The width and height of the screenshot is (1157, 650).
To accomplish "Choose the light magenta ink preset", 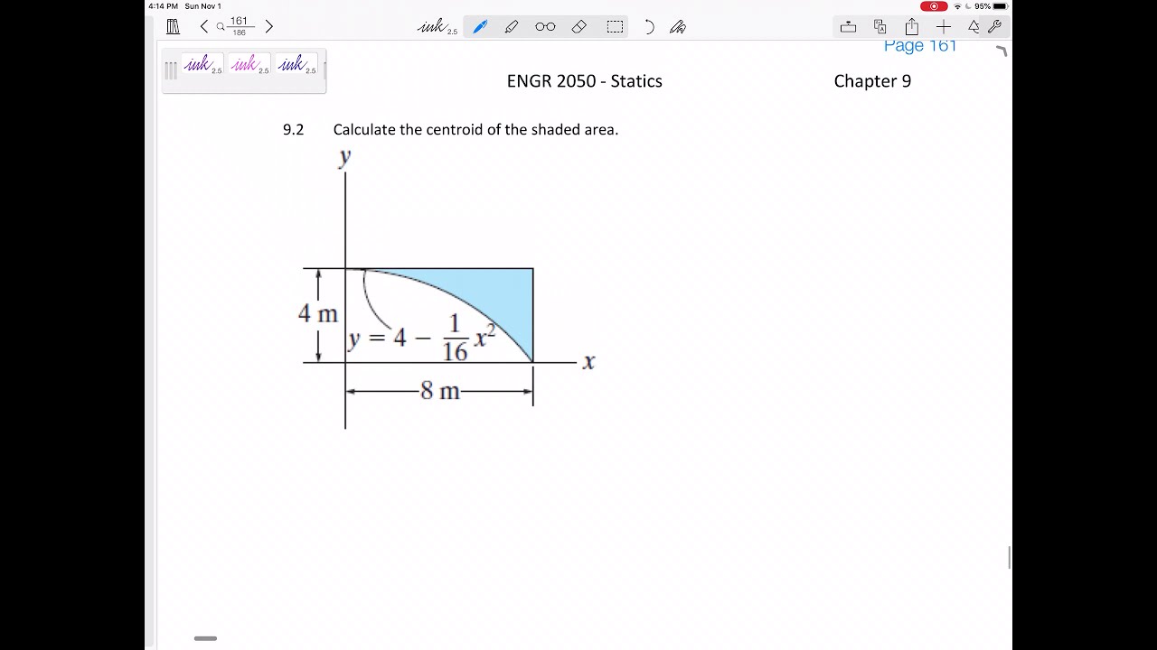I will coord(249,64).
